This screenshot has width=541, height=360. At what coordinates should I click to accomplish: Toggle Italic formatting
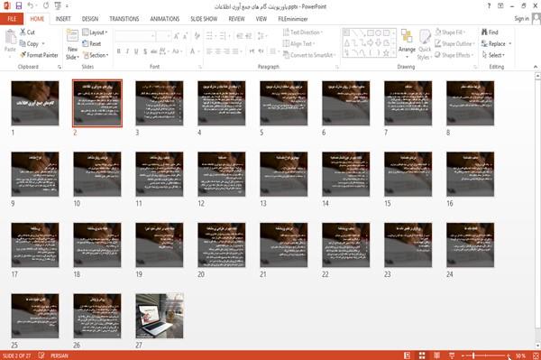[127, 51]
